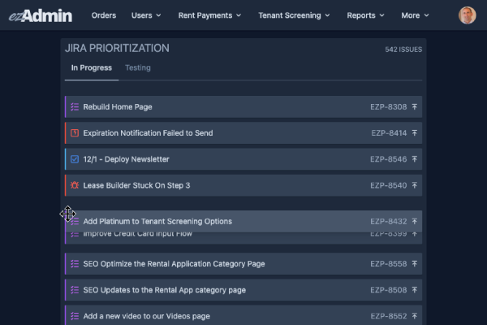Click issue key EZP-8508

point(388,290)
